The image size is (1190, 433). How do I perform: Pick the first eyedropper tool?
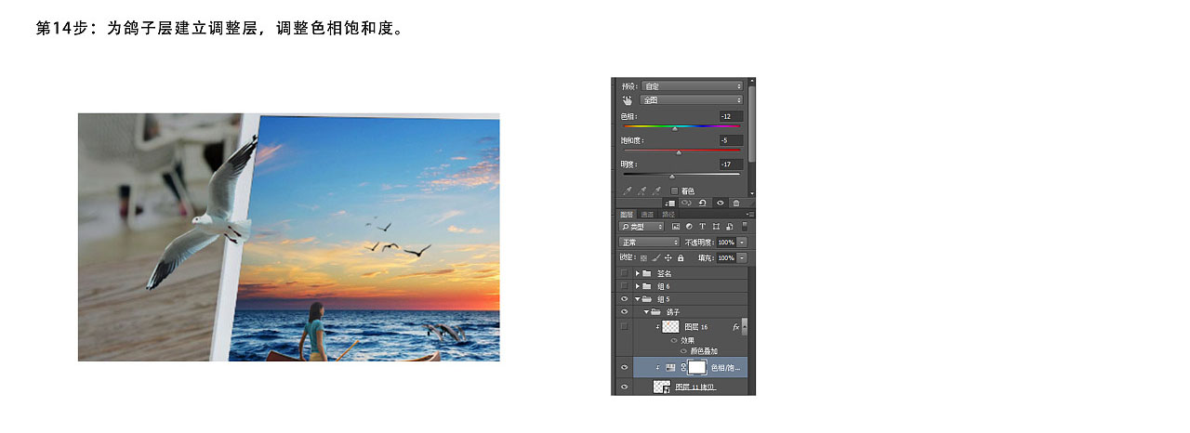[x=627, y=190]
